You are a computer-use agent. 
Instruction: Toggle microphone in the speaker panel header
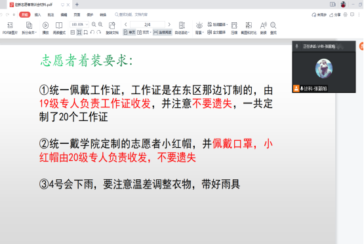click(296, 46)
